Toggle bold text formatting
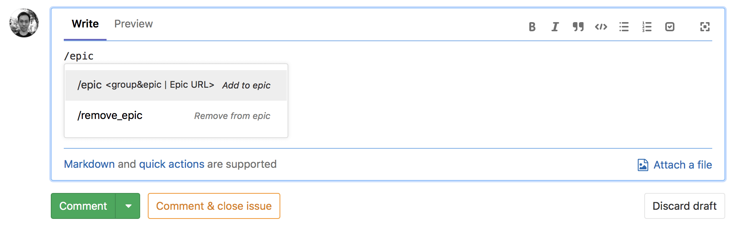Viewport: 734px width, 225px height. coord(532,27)
